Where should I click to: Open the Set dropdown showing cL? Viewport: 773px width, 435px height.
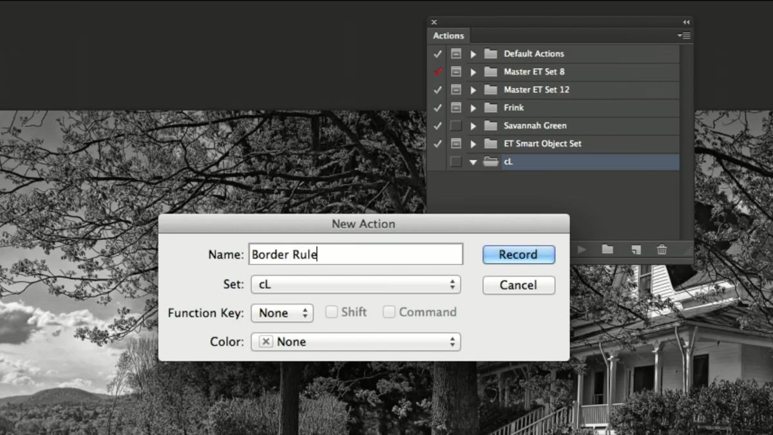356,284
